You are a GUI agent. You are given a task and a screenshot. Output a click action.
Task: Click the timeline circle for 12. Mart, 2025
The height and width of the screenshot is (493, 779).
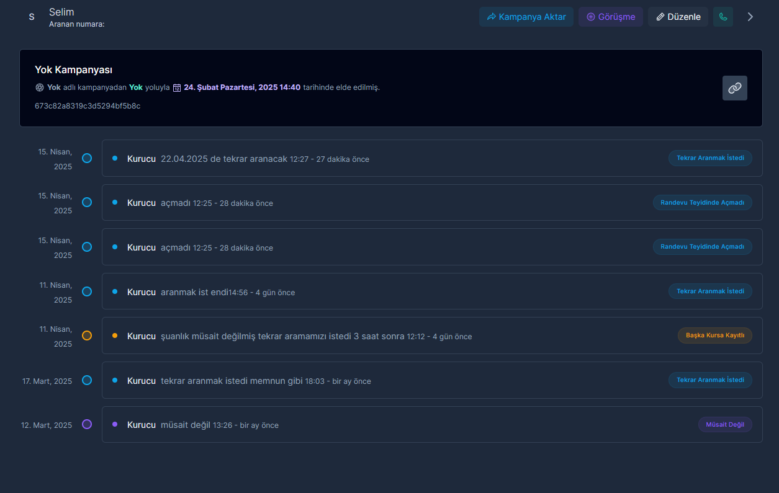click(87, 424)
